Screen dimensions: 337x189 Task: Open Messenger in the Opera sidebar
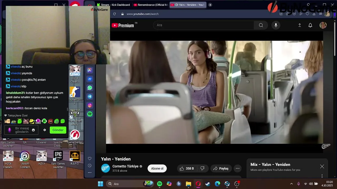(x=90, y=79)
